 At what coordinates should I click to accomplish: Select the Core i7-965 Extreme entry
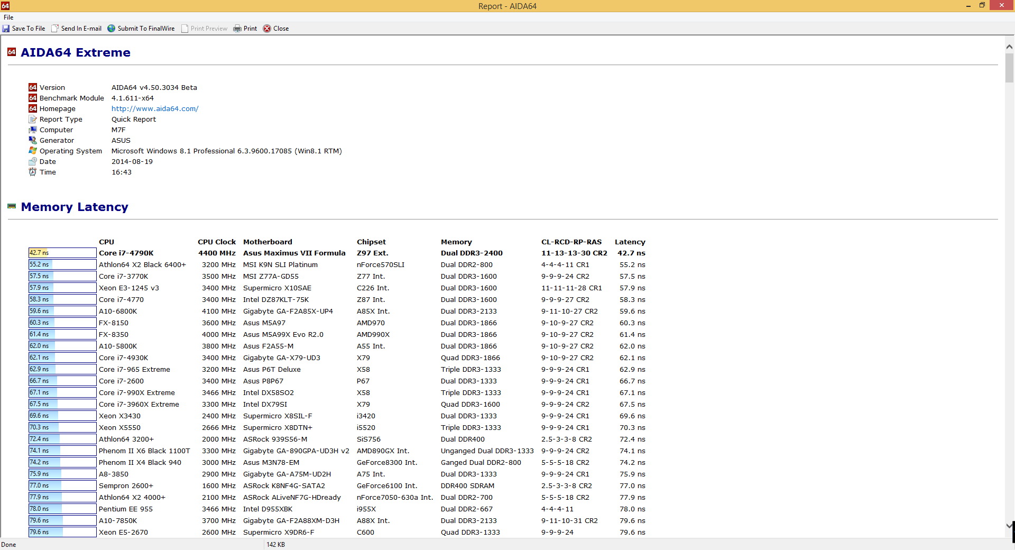tap(134, 369)
